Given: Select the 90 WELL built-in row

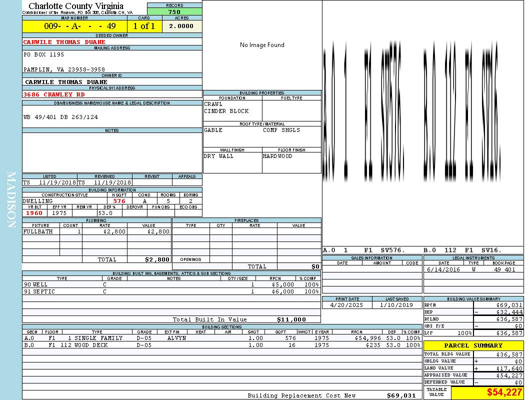Looking at the screenshot, I should pyautogui.click(x=171, y=284).
